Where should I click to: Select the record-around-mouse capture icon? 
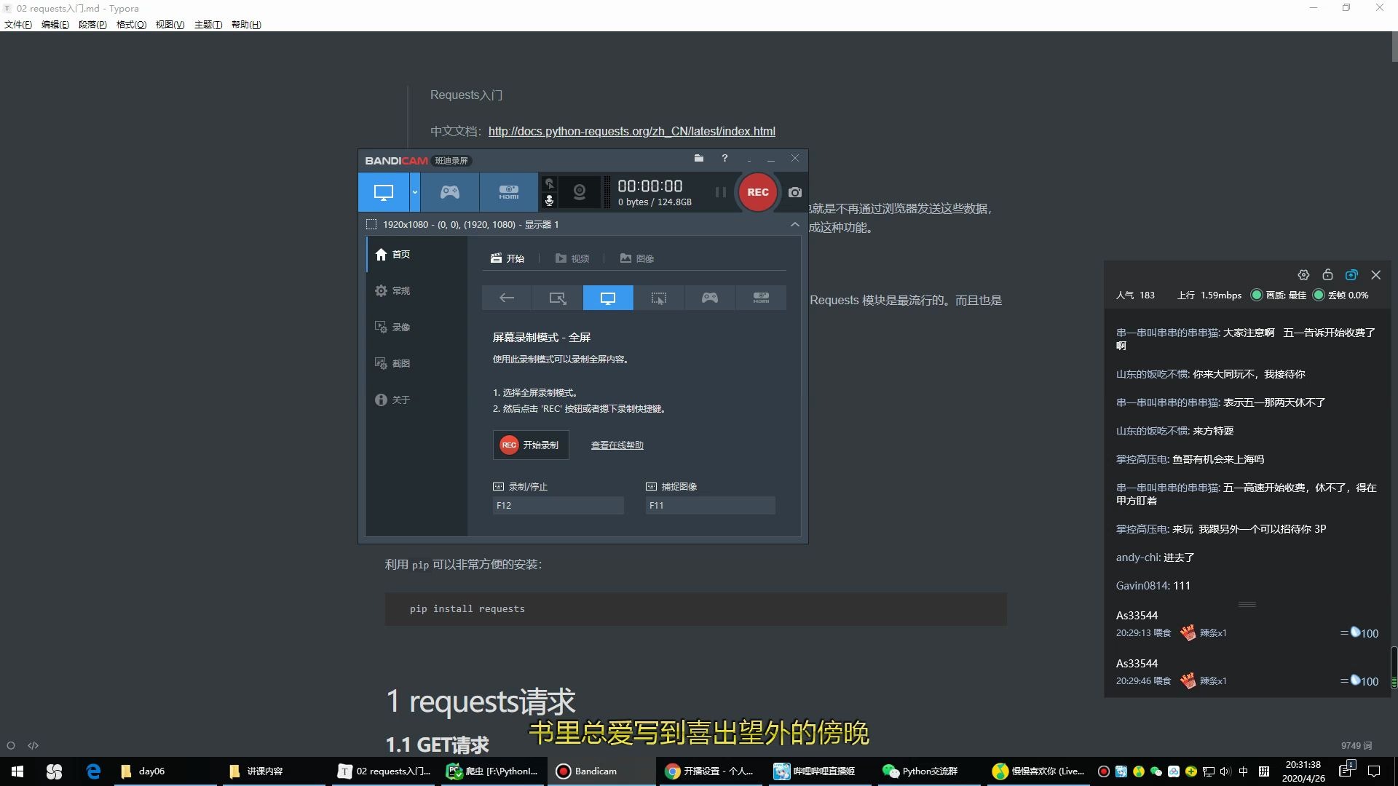[658, 297]
